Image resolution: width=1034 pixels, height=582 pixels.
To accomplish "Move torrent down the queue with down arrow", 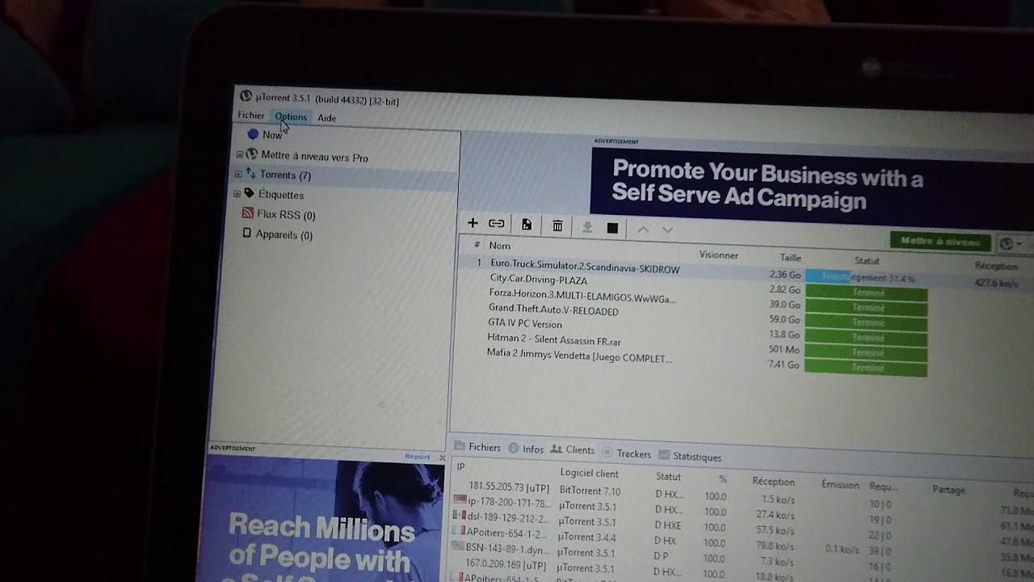I will pos(667,230).
